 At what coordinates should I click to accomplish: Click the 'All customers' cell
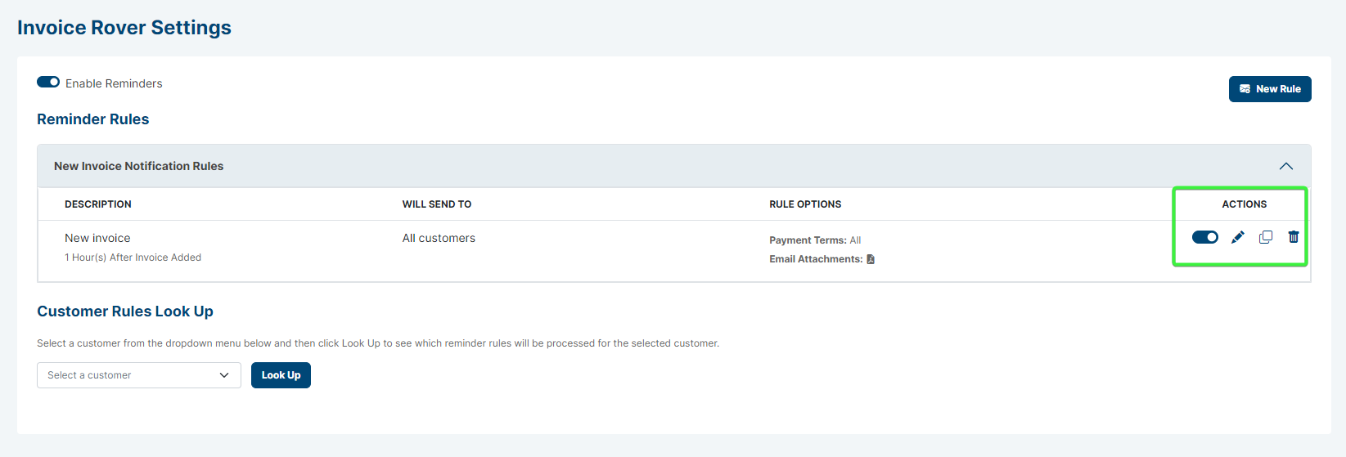pyautogui.click(x=439, y=238)
